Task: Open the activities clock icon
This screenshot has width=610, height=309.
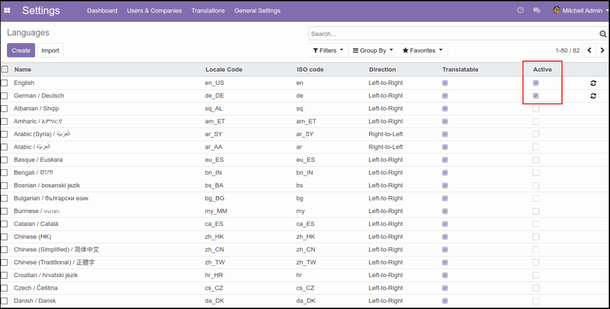Action: (520, 11)
